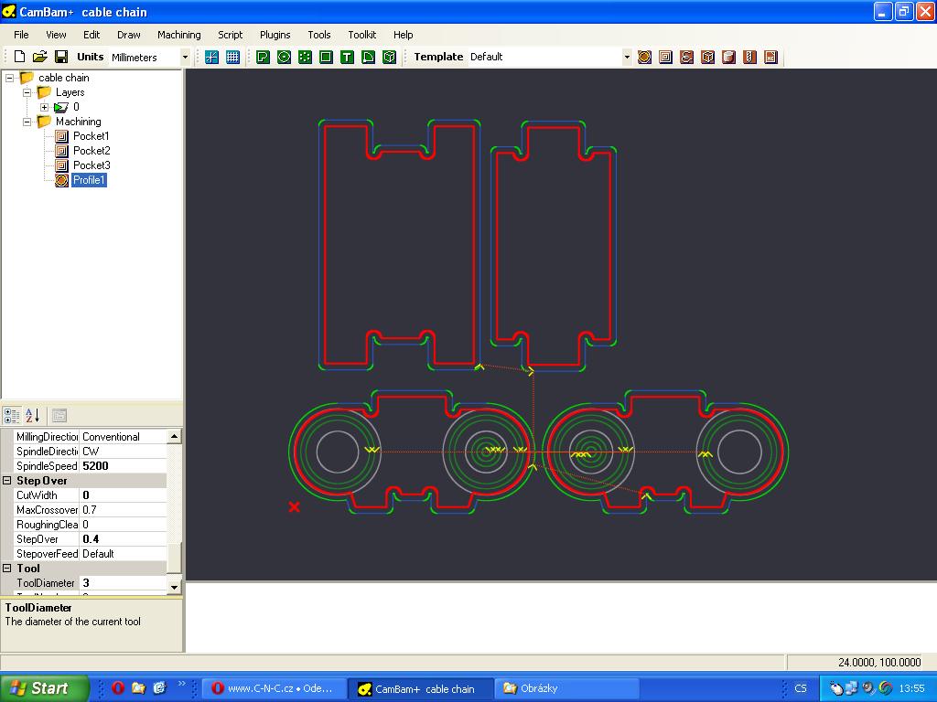Click the Pocket machining operation icon in toolbar
The width and height of the screenshot is (937, 702).
pos(665,57)
